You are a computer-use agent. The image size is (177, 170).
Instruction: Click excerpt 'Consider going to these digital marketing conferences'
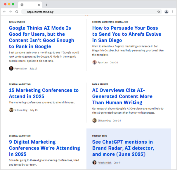point(44,162)
